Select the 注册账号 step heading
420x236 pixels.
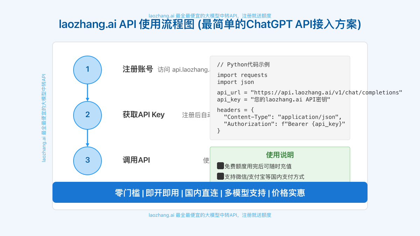138,69
